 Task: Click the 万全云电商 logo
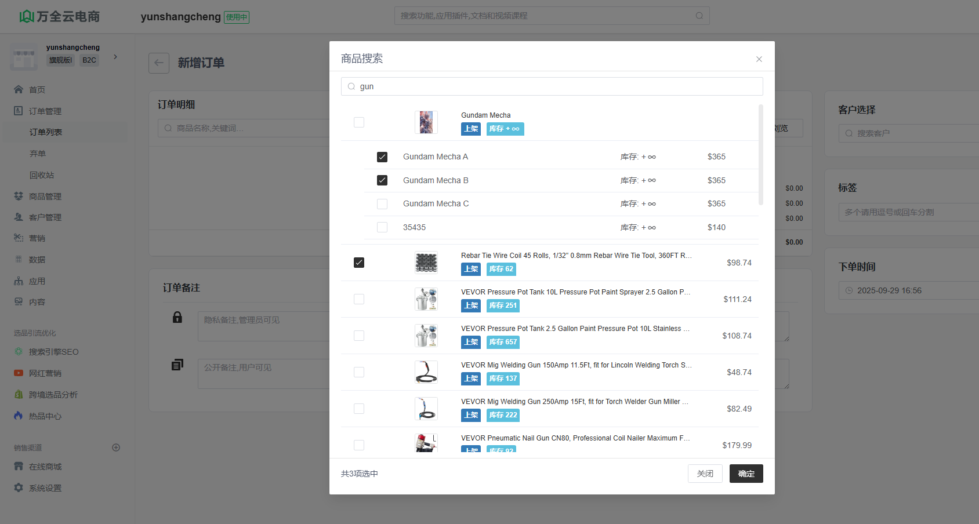(60, 16)
